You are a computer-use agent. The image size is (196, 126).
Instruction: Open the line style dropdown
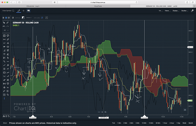pyautogui.click(x=29, y=18)
